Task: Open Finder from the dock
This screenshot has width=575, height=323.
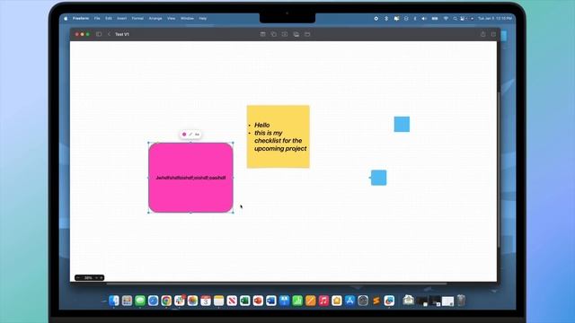Action: coord(114,301)
